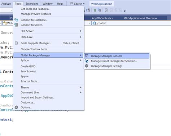Click the Search box in title bar

click(x=77, y=4)
